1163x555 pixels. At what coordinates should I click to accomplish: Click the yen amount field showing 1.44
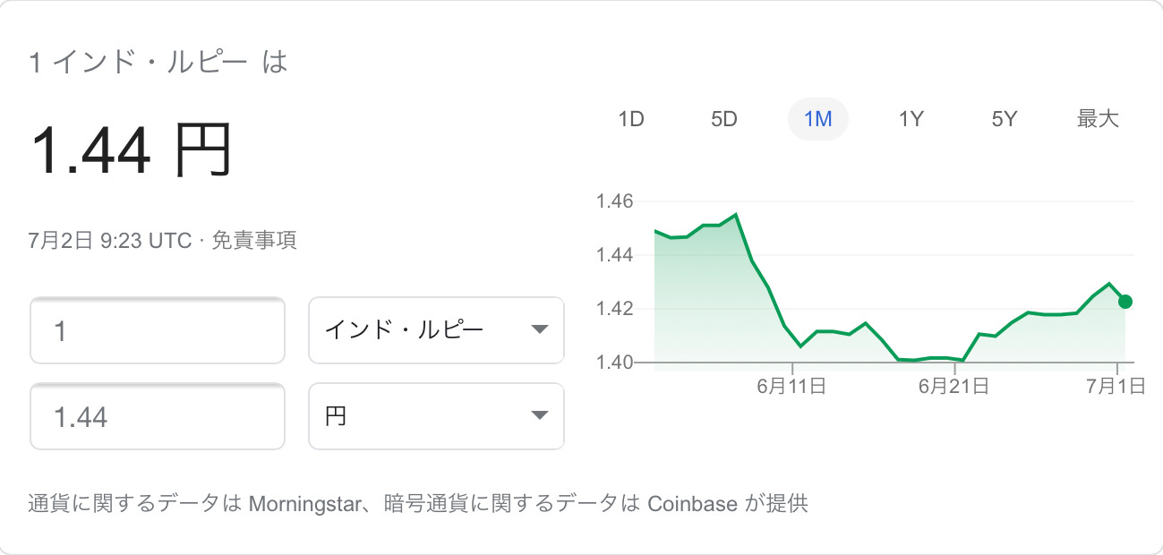[158, 416]
